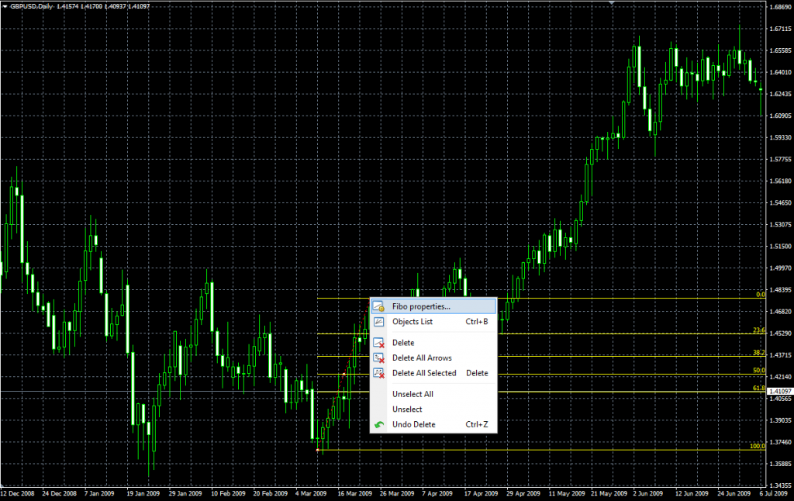Click the 4 Mar 2009 date label
The height and width of the screenshot is (501, 794).
(311, 493)
